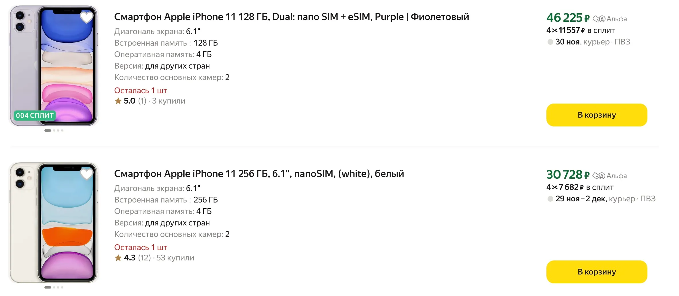Open the white iPhone 11 256 ГБ title
Screen dimensions: 679x296
259,174
